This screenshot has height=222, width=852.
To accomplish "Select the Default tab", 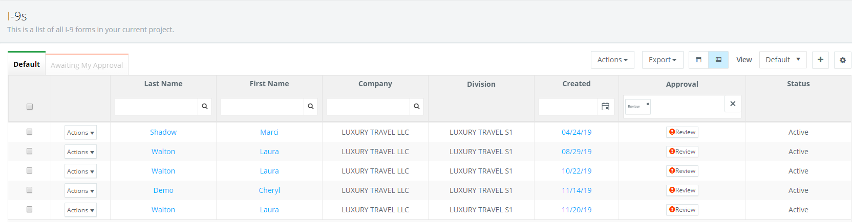I will (27, 64).
